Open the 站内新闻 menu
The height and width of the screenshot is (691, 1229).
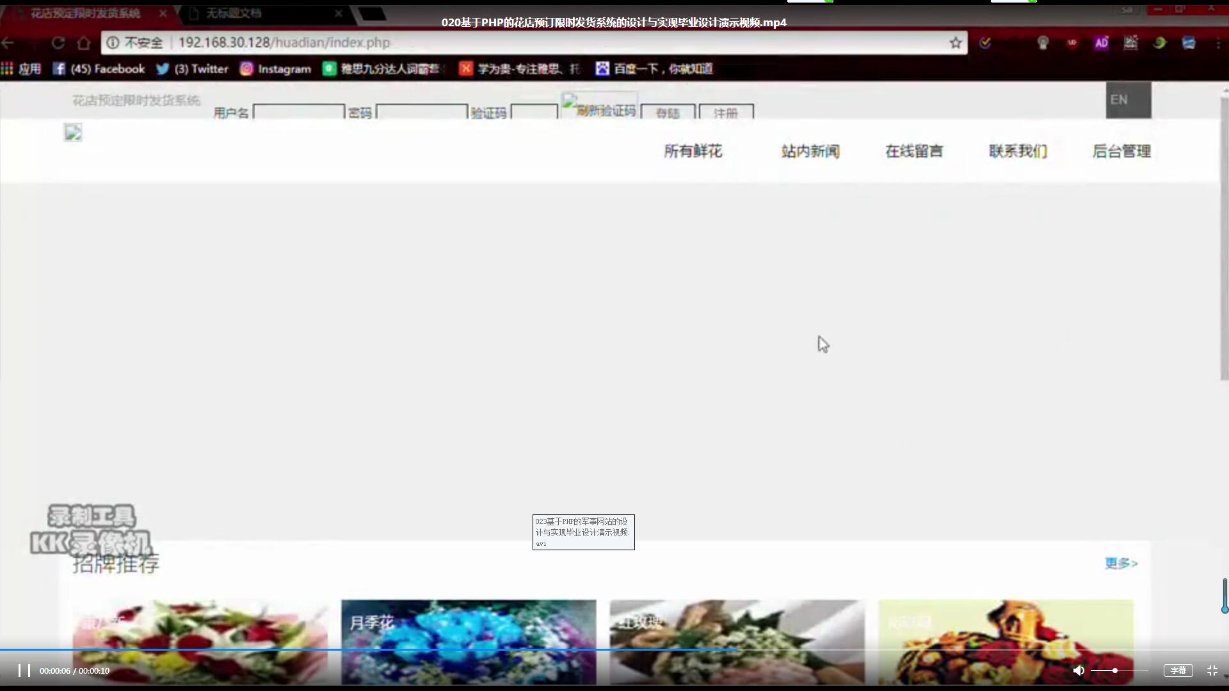pyautogui.click(x=810, y=151)
